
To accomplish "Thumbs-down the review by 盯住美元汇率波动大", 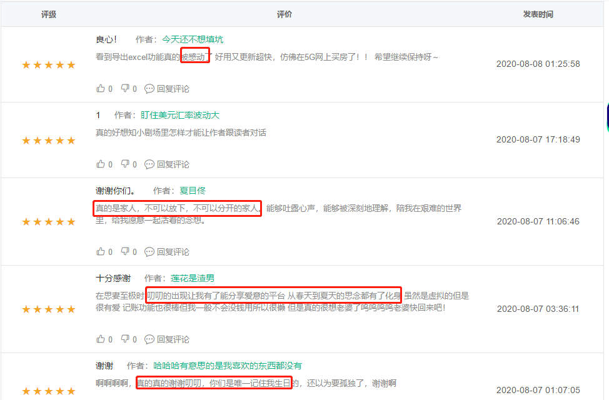I will [125, 164].
